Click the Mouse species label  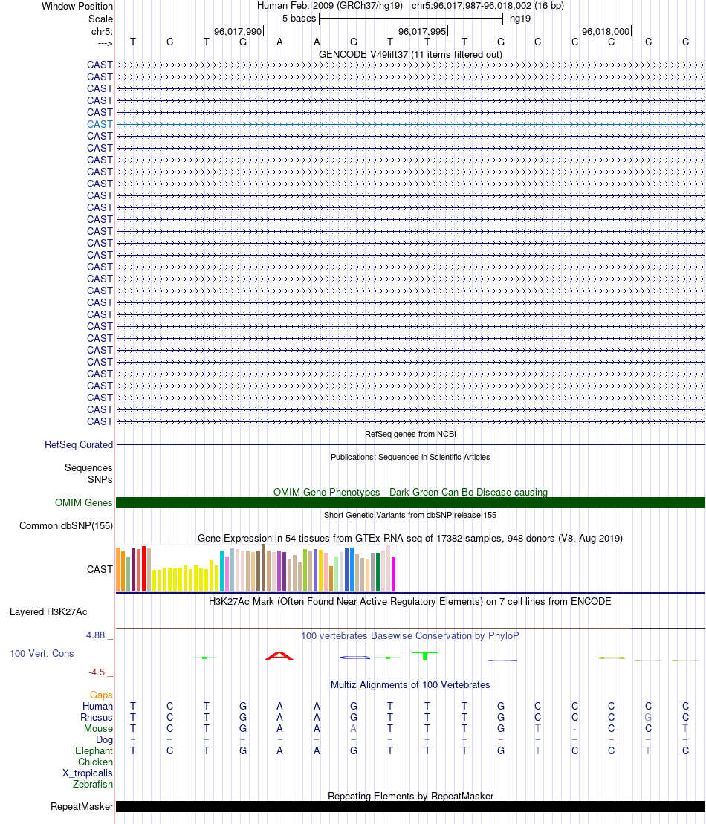pyautogui.click(x=98, y=728)
